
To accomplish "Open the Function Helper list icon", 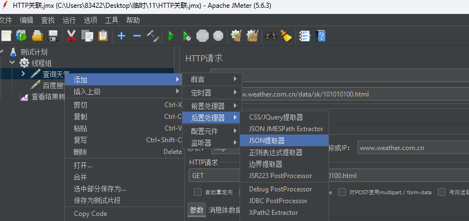I will coord(305,36).
